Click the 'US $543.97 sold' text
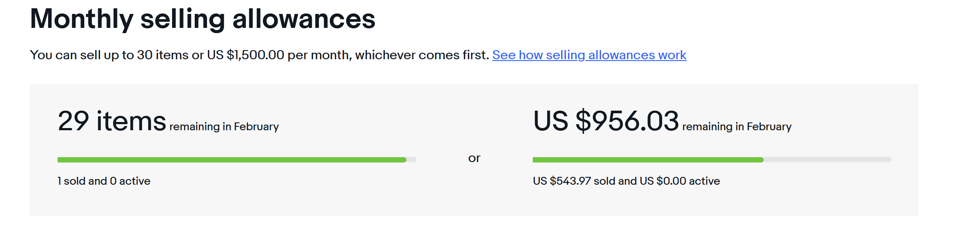Viewport: 953px width, 230px height. tap(573, 181)
